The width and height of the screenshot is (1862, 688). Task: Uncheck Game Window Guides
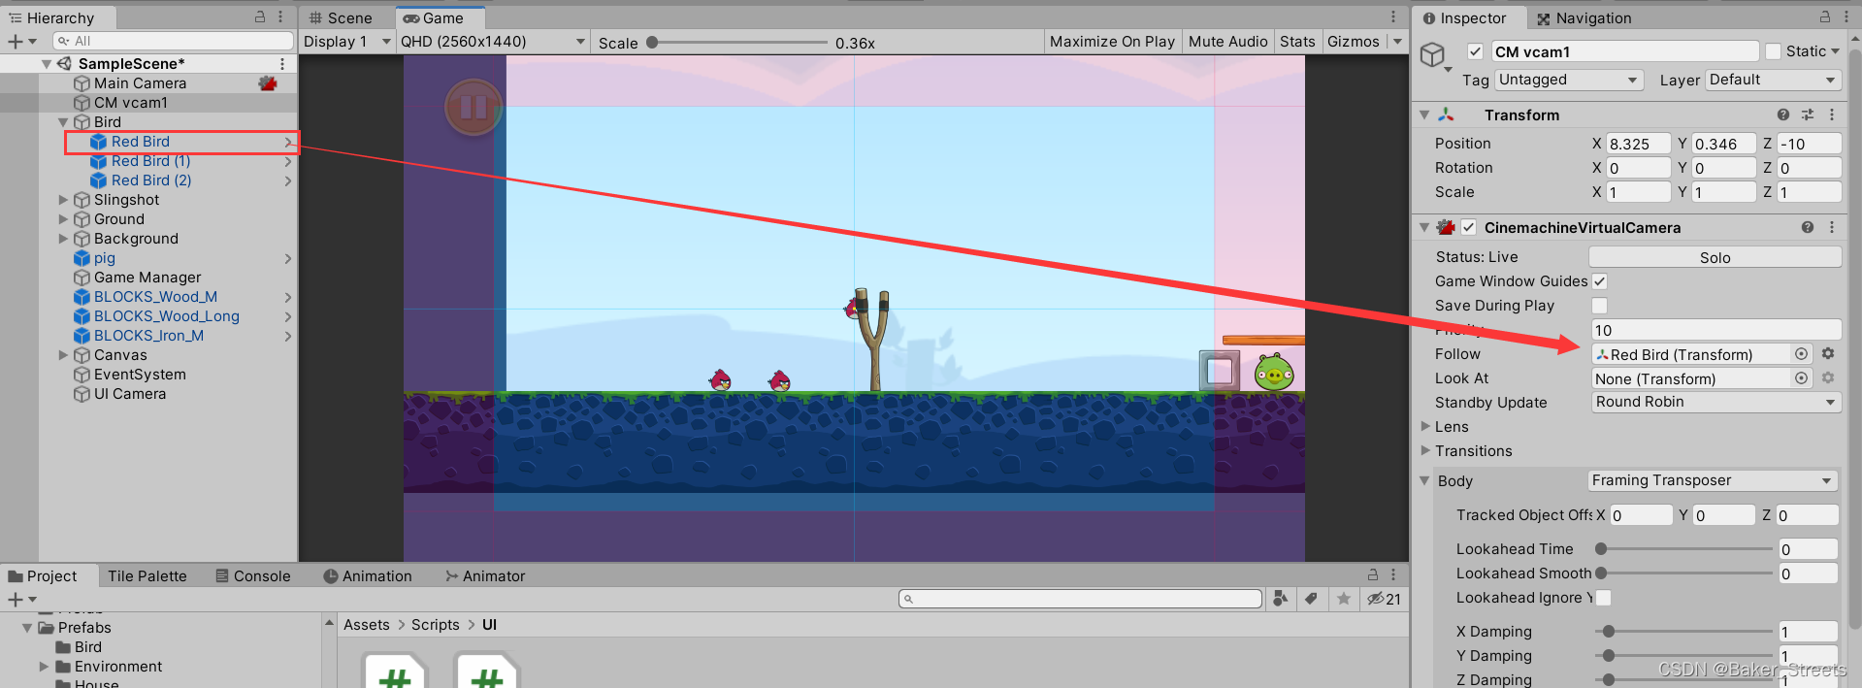(1600, 281)
